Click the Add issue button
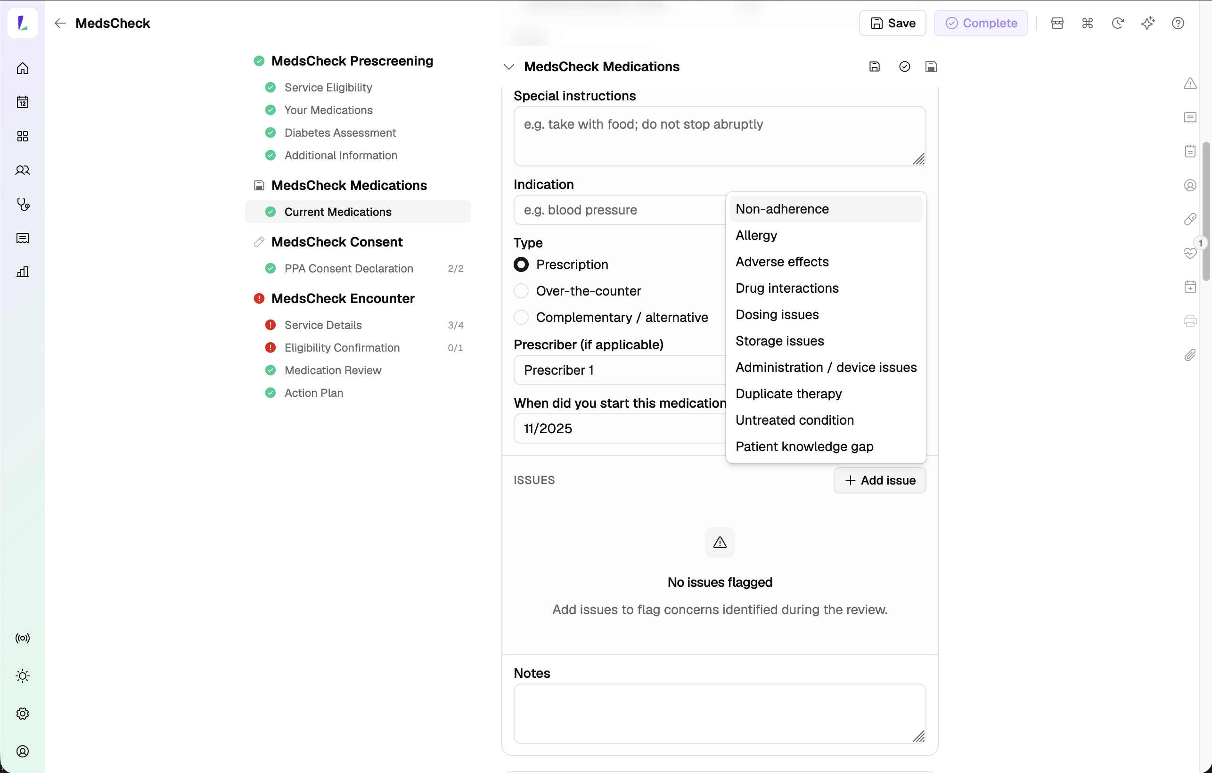The image size is (1212, 773). pos(880,480)
